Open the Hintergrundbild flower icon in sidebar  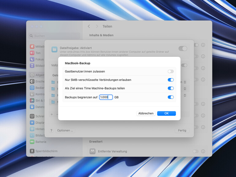[x=32, y=129]
